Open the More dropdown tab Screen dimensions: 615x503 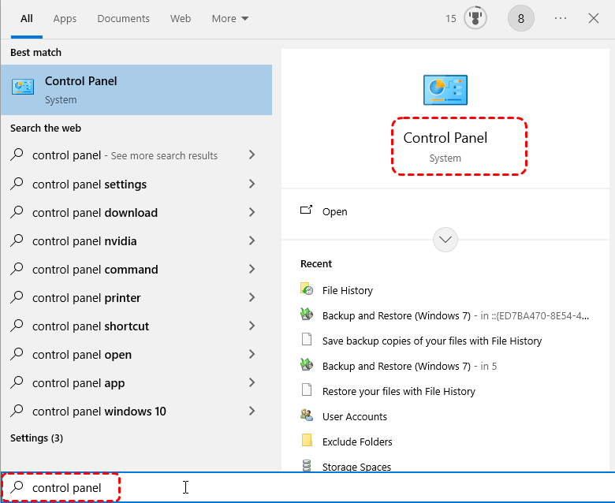(x=230, y=18)
